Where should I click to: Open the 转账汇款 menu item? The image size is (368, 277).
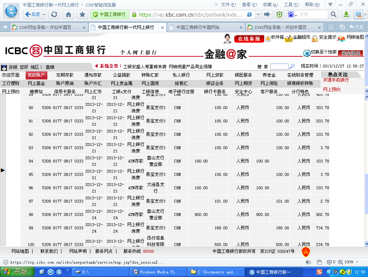click(x=150, y=75)
